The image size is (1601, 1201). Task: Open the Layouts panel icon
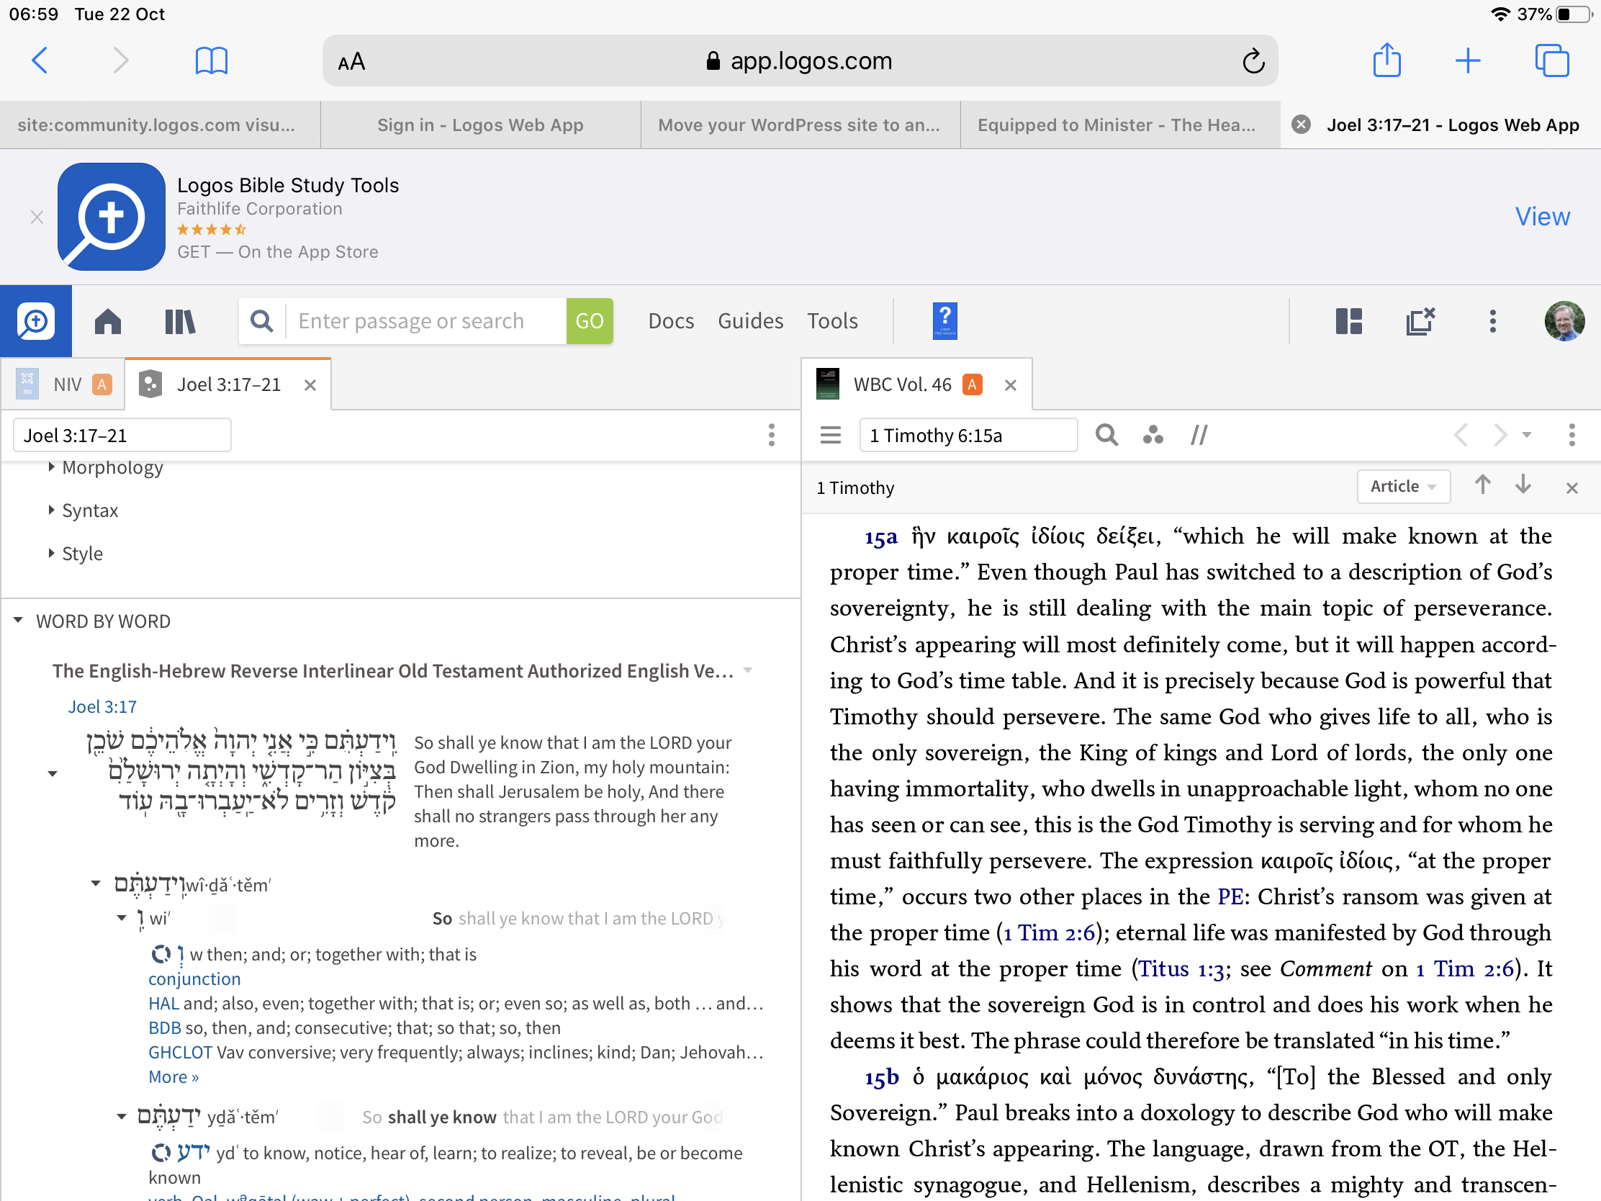click(x=1348, y=320)
